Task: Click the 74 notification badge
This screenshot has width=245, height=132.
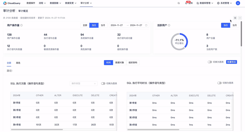Action: (x=188, y=2)
